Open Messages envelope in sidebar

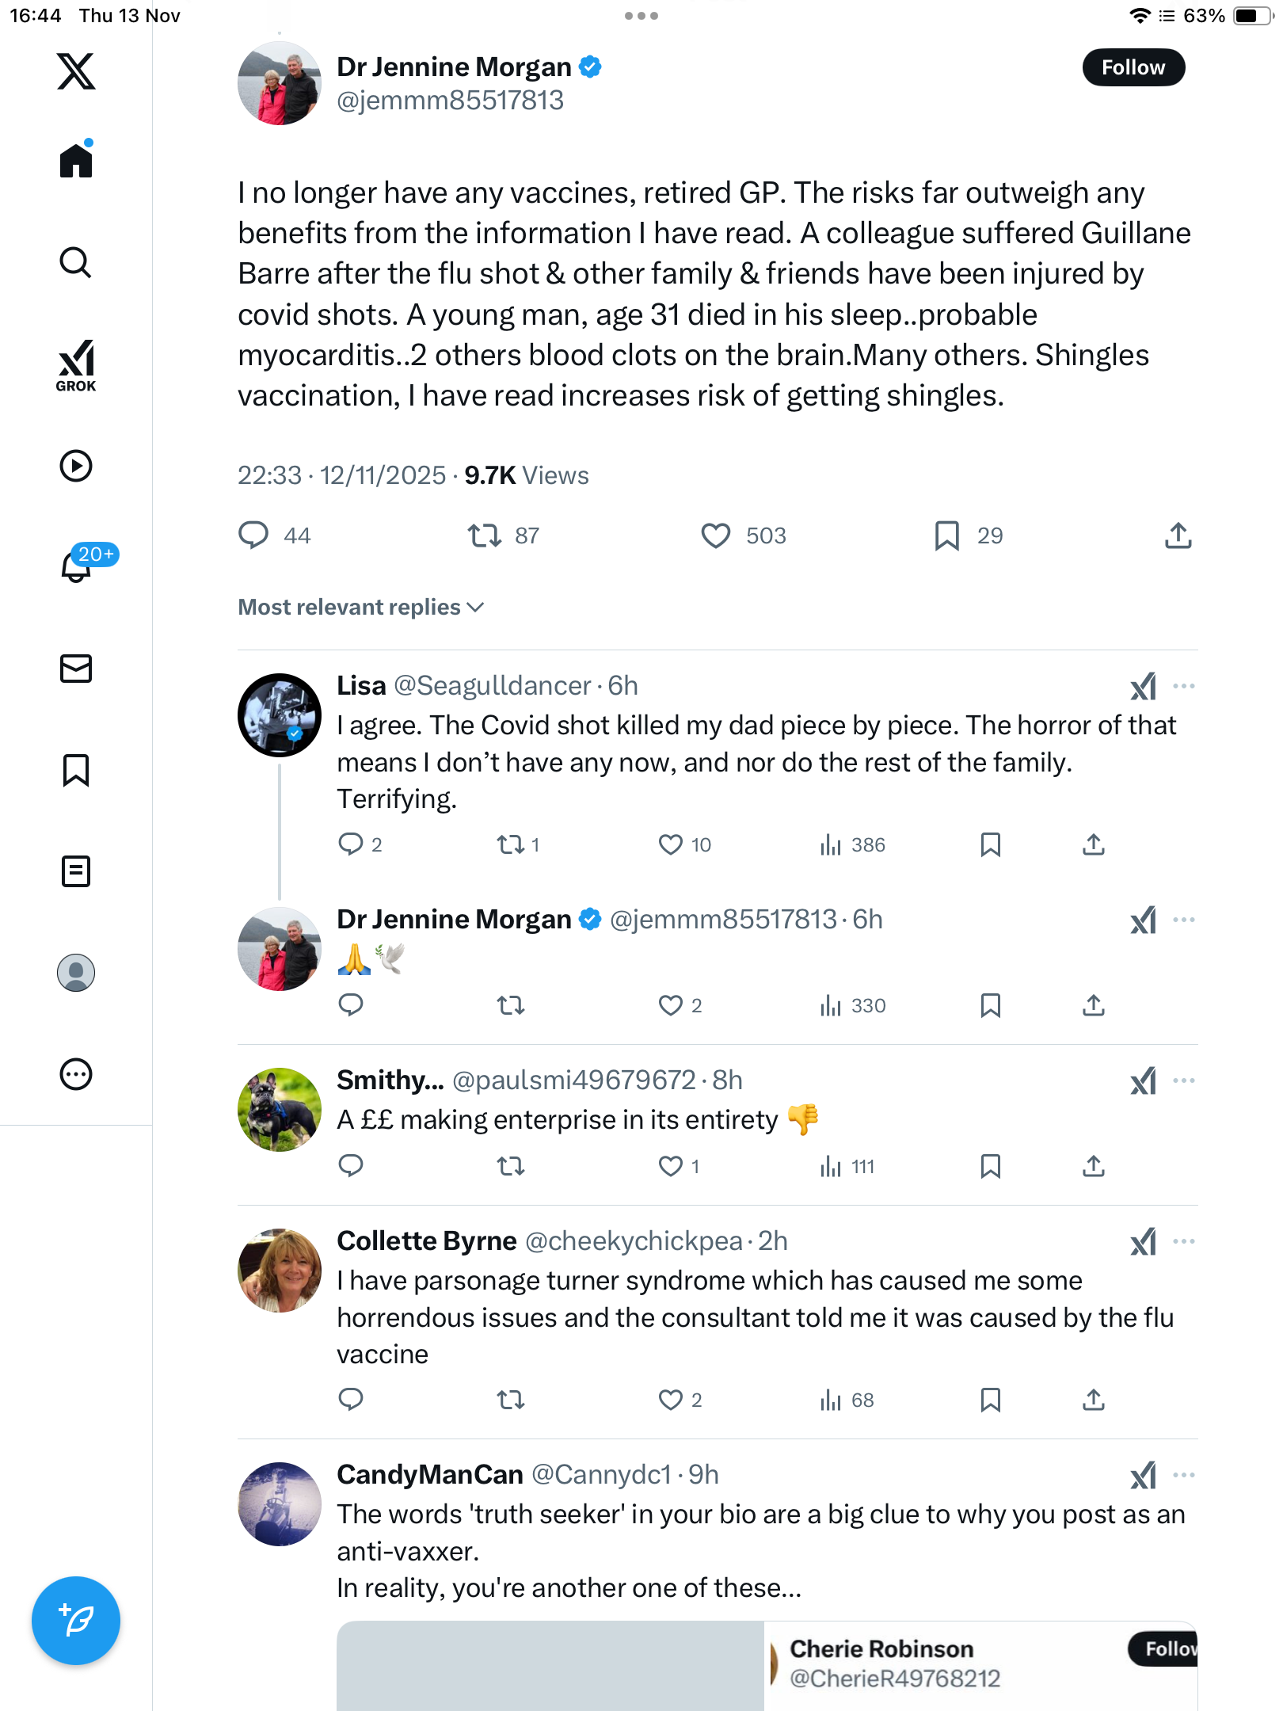click(x=76, y=669)
